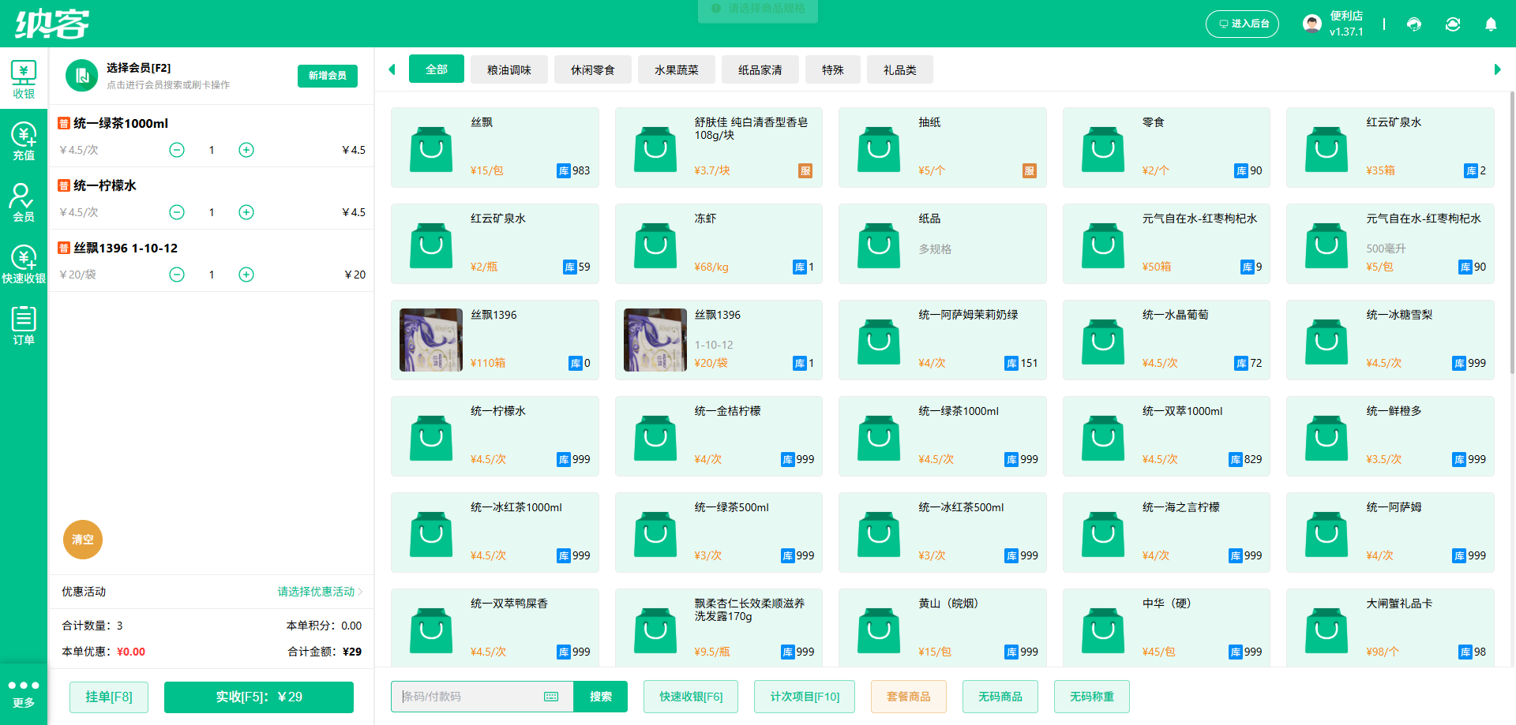1516x725 pixels.
Task: Click the 清空 clear cart button
Action: click(x=83, y=540)
